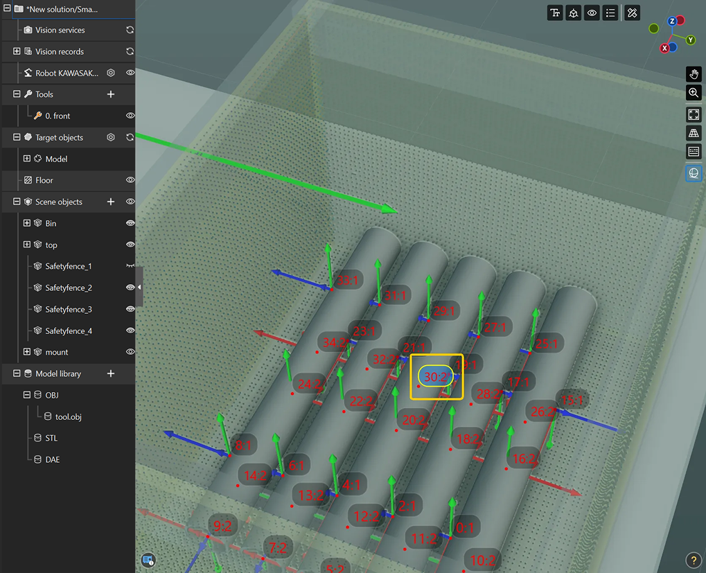
Task: Add a new tool with plus icon
Action: click(110, 94)
